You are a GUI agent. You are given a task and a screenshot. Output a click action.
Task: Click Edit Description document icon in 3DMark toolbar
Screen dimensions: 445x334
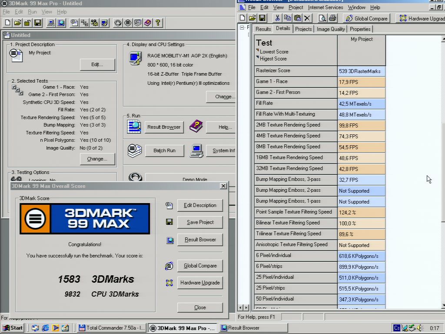(x=75, y=23)
